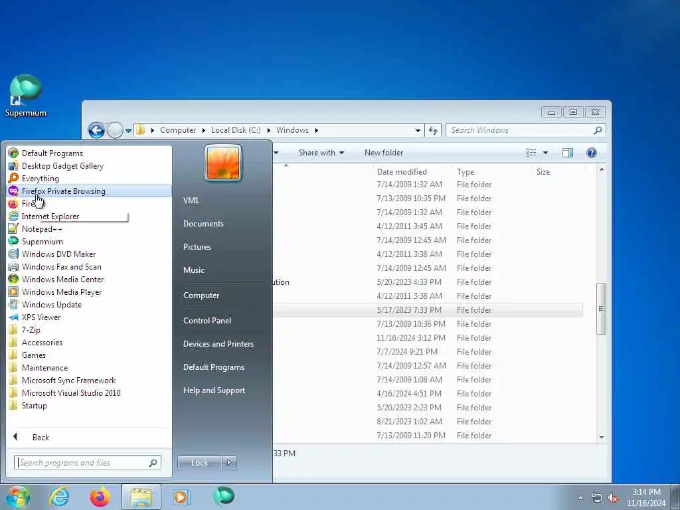The image size is (680, 510).
Task: Click Local Disk (C:) breadcrumb
Action: coord(236,129)
